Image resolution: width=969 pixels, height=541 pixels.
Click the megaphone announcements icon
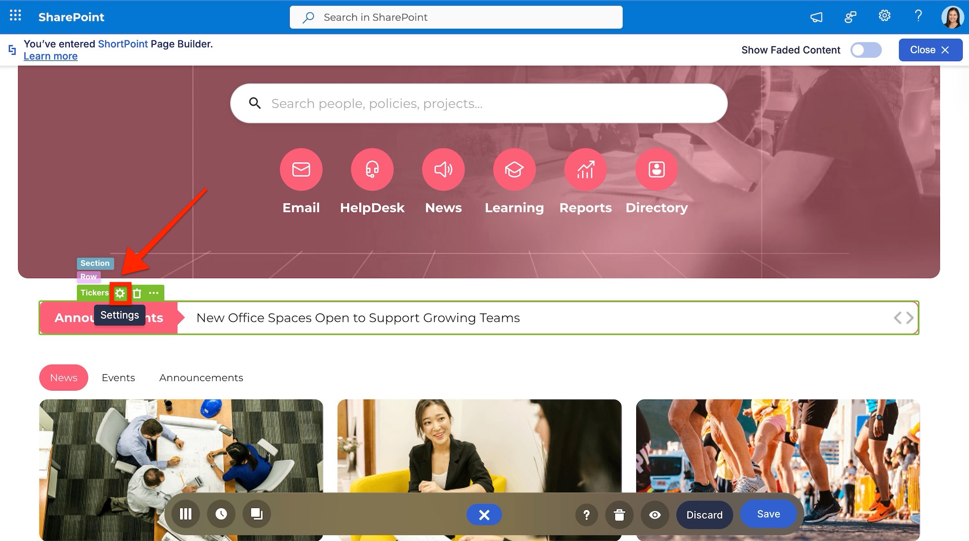click(816, 16)
